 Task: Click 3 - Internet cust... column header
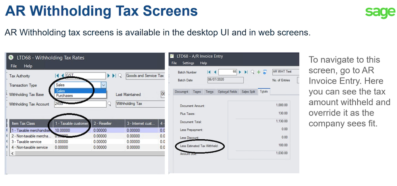(x=142, y=123)
